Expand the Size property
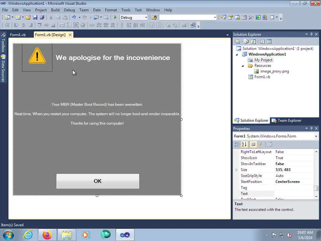 (237, 170)
